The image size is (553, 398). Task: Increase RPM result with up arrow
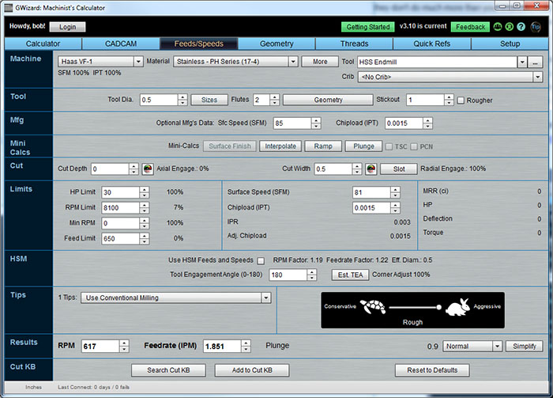point(124,343)
